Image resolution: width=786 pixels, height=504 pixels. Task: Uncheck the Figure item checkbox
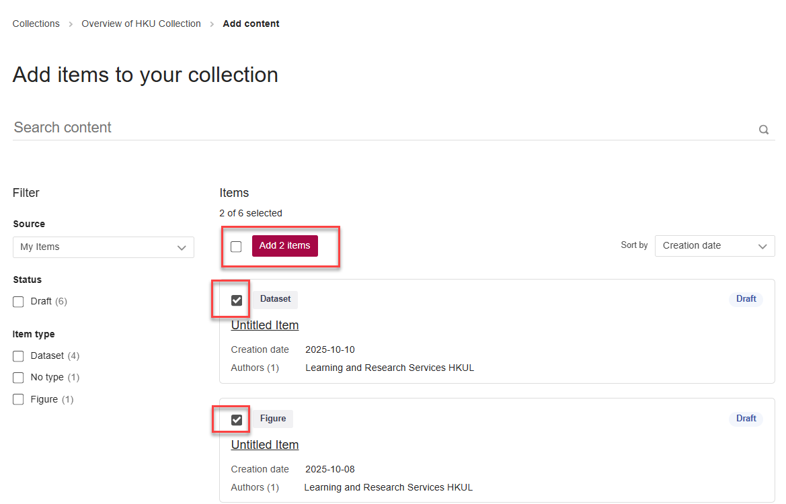tap(237, 420)
